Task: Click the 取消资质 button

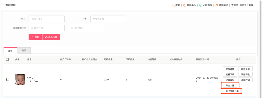Action: [245, 69]
